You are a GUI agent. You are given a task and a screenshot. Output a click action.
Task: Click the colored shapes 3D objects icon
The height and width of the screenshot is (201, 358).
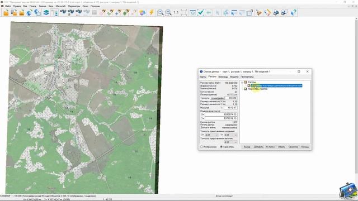[143, 12]
